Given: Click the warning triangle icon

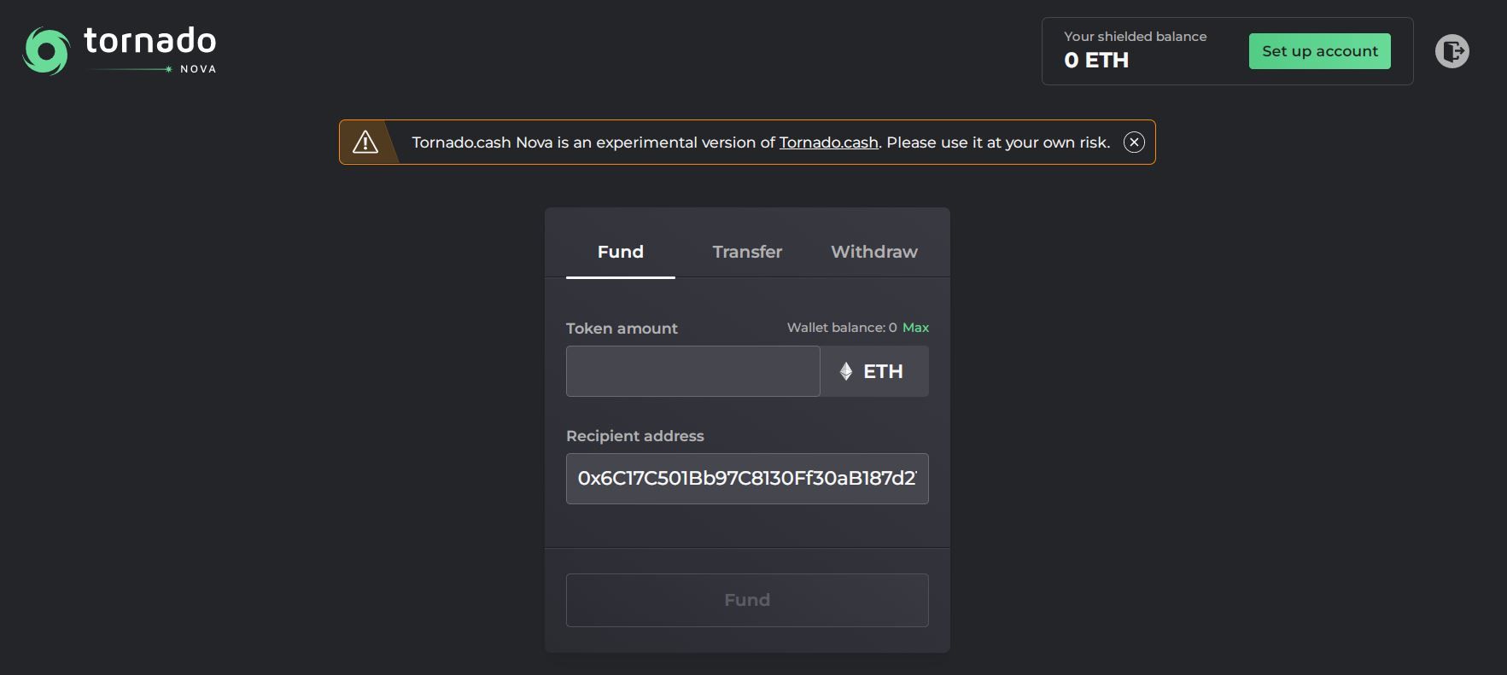Looking at the screenshot, I should click(365, 143).
